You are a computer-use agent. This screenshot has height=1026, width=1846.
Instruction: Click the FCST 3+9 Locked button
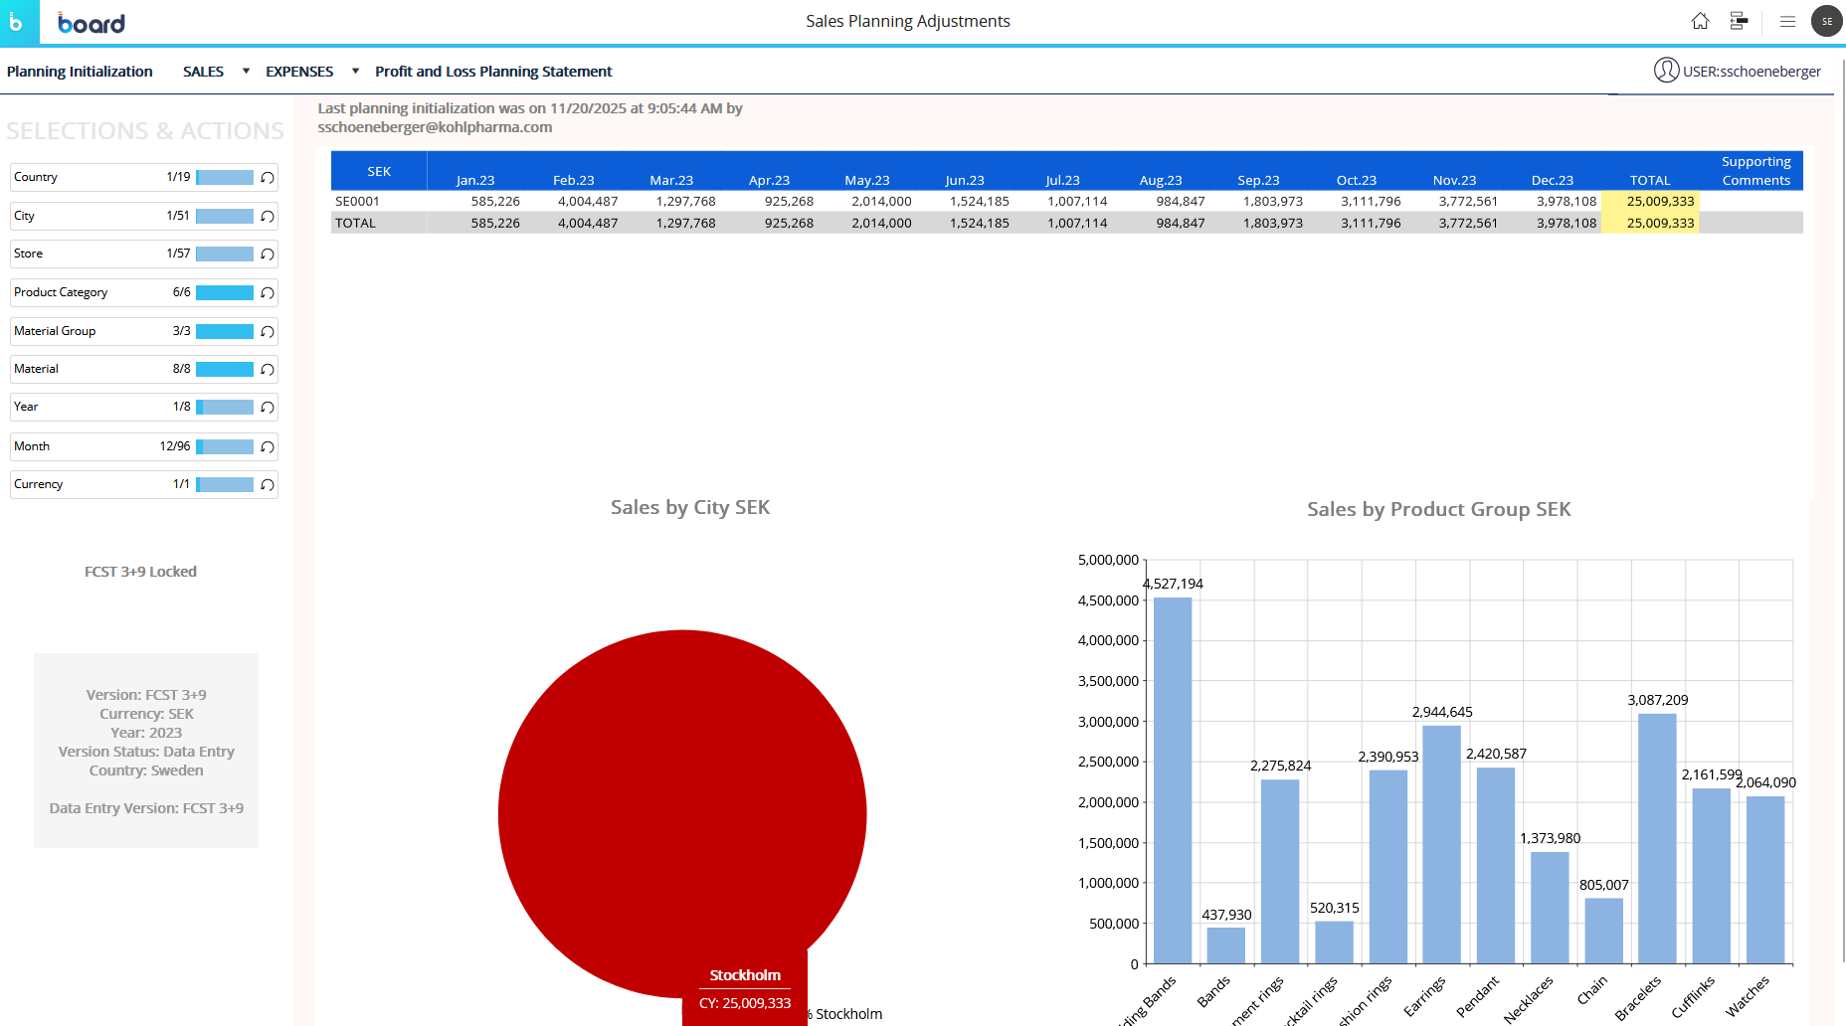tap(140, 572)
